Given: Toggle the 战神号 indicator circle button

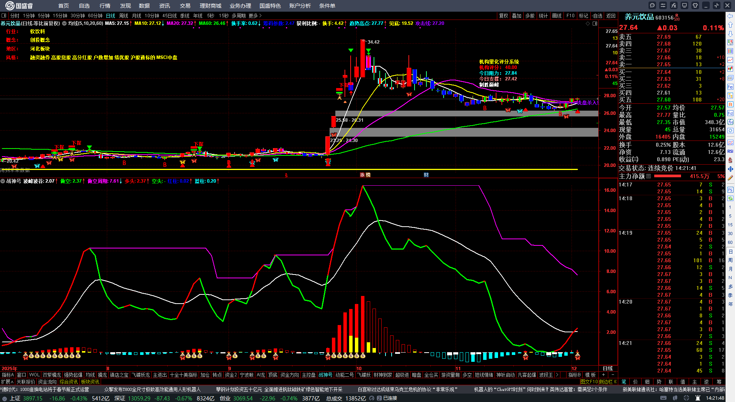Looking at the screenshot, I should [3, 181].
